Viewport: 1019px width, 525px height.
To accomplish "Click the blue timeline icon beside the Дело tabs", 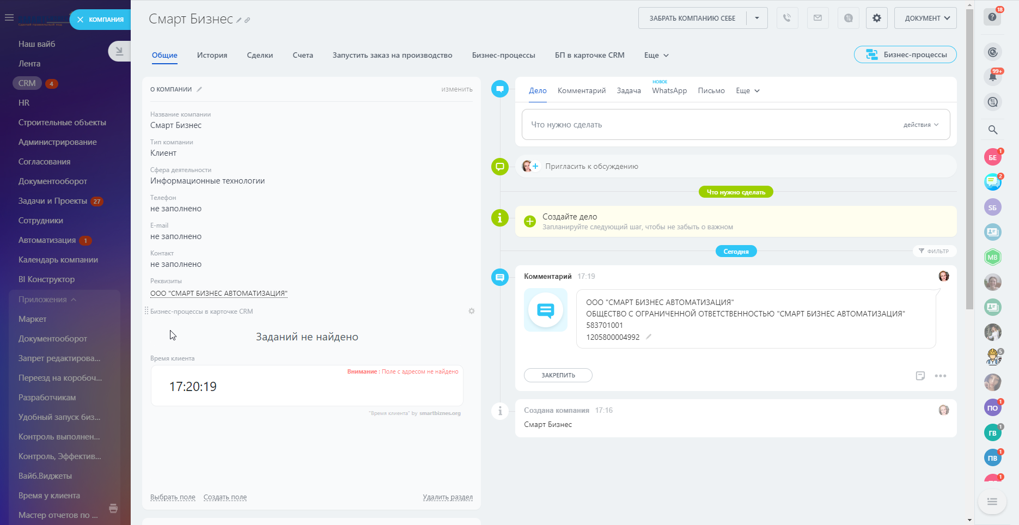I will [x=500, y=89].
